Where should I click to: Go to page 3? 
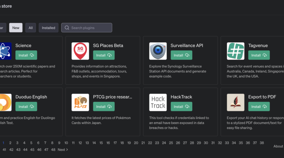(x=17, y=143)
